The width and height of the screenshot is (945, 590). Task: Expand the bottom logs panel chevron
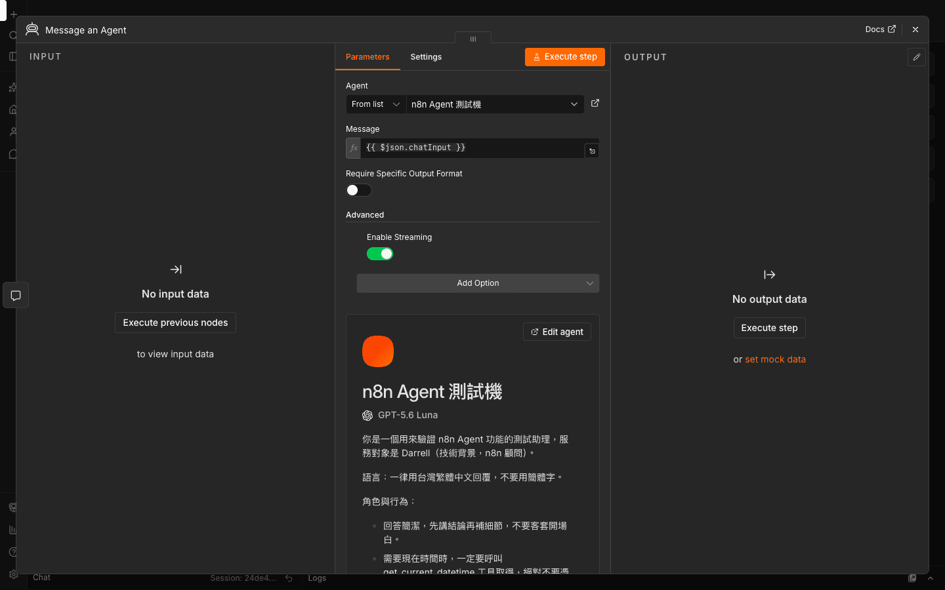tap(931, 578)
